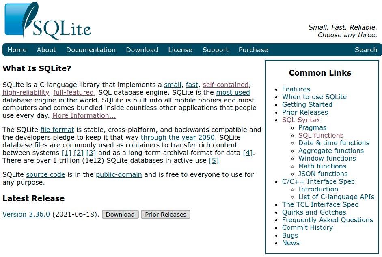
Task: Open Prior Releases in Common Links
Action: tap(305, 112)
